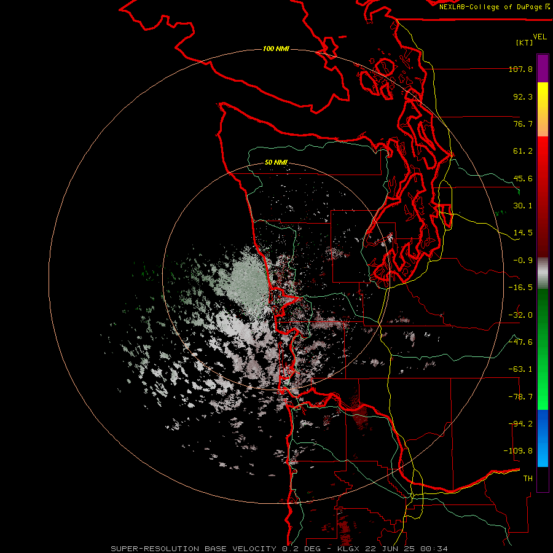
Task: Click SUPER-RESOLUTION BASE VELOCITY in the caption
Action: tap(194, 549)
